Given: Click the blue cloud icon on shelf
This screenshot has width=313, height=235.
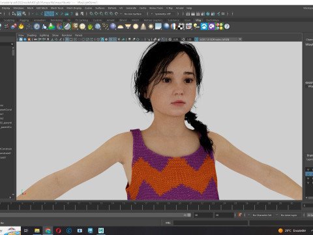Looking at the screenshot, I should [x=204, y=27].
